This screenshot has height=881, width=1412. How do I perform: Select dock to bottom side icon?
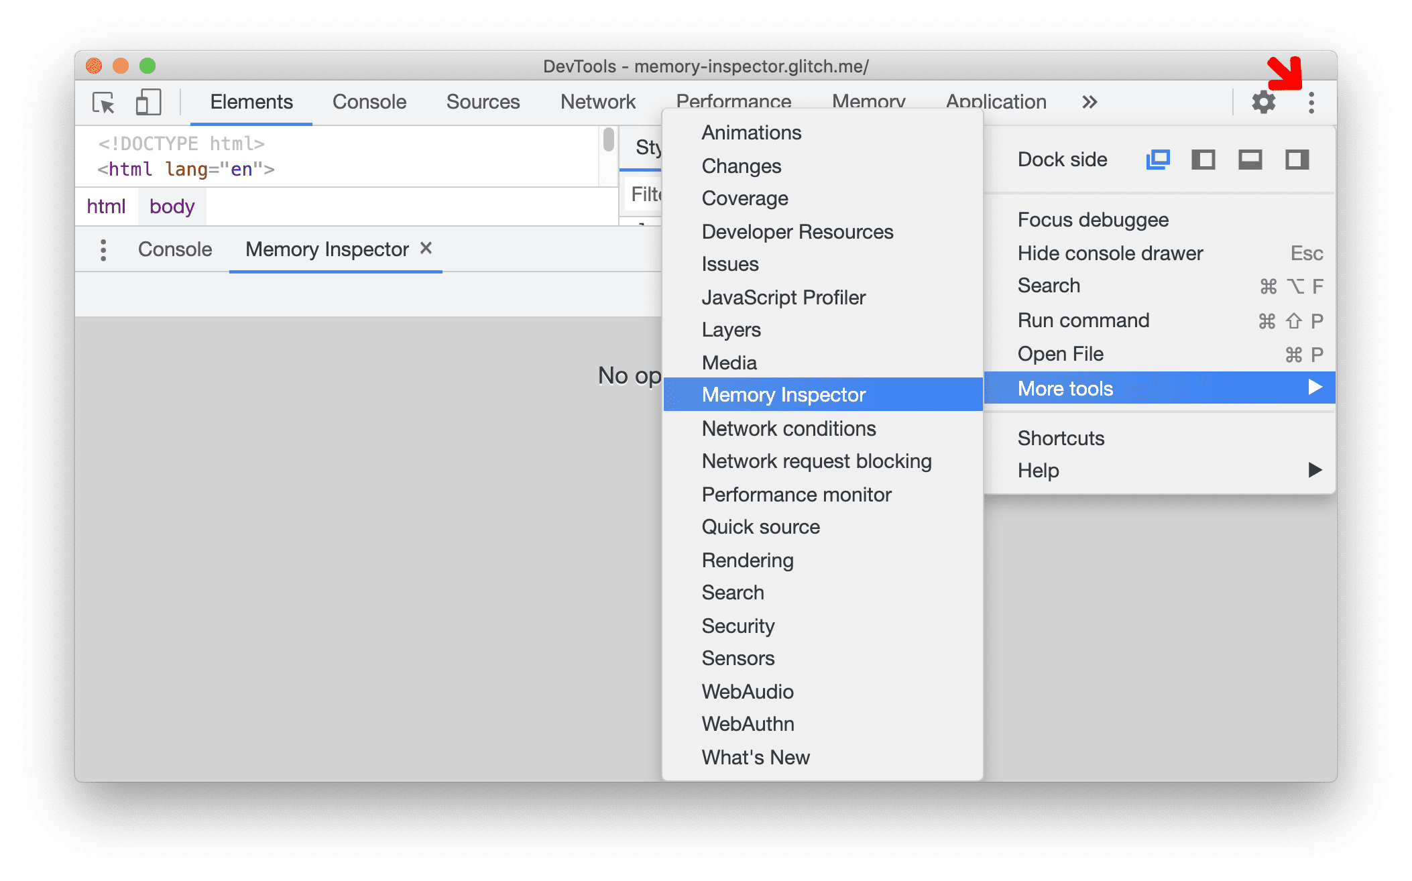point(1248,160)
